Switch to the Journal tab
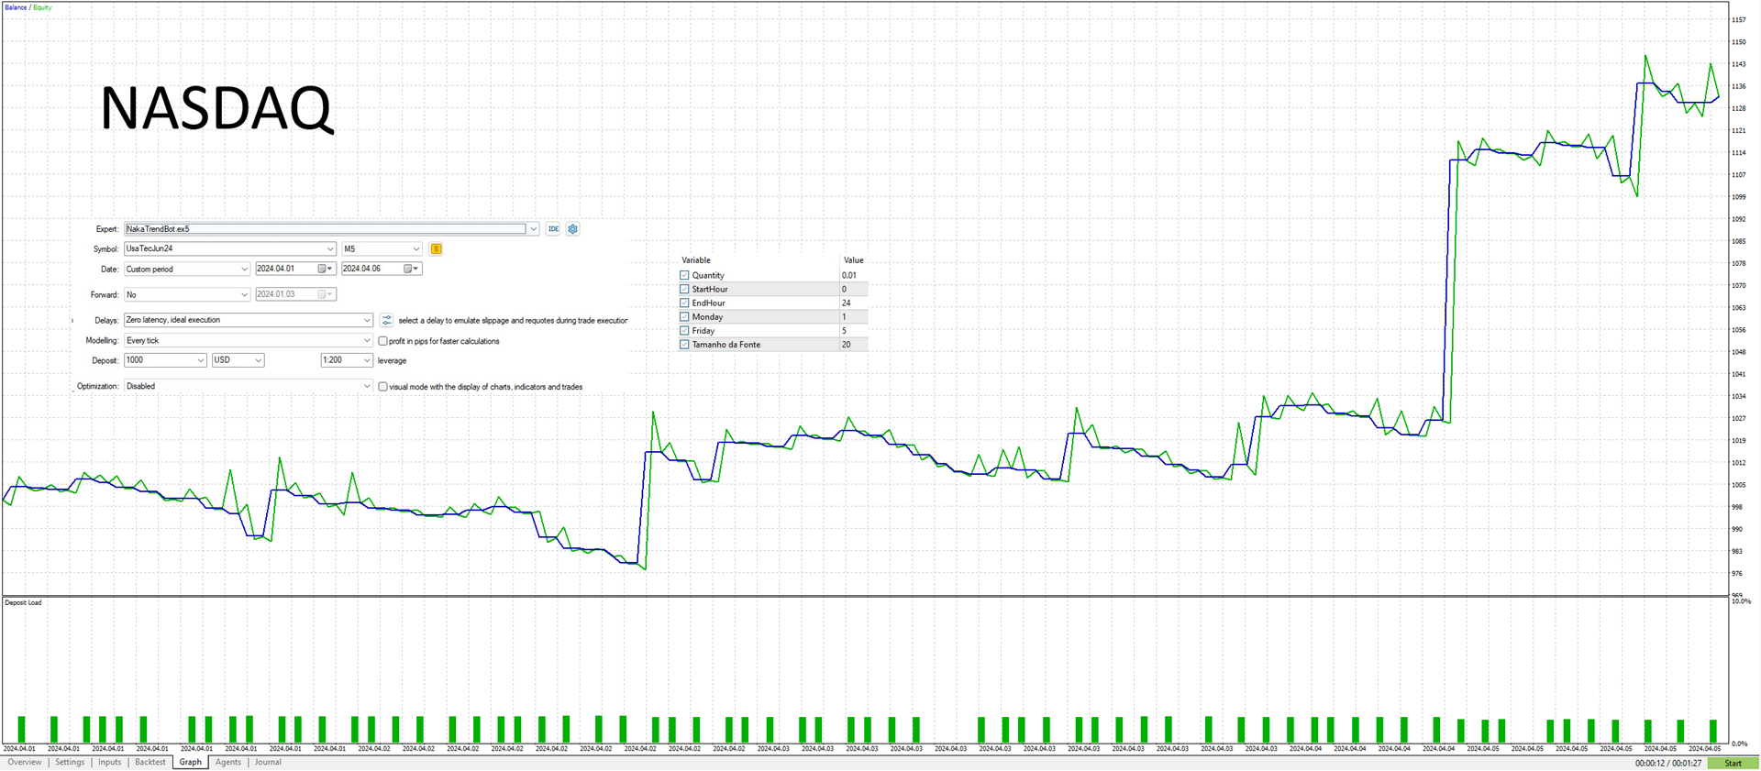1761x771 pixels. (x=268, y=763)
